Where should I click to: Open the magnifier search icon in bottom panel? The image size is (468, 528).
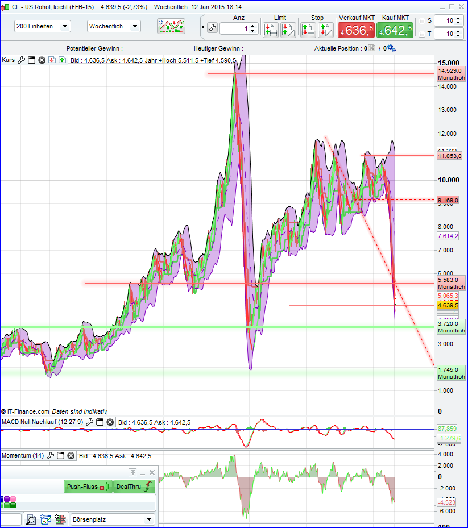click(31, 519)
